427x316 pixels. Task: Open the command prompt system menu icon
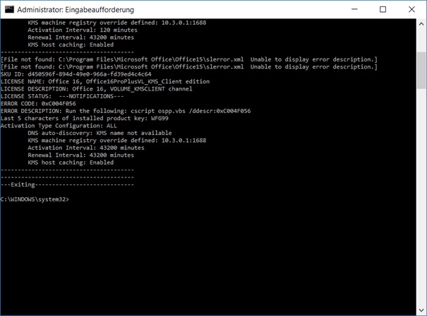point(9,9)
